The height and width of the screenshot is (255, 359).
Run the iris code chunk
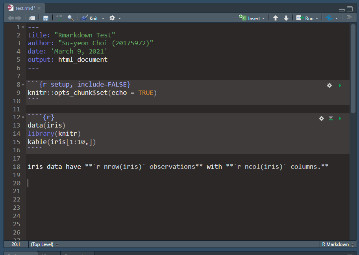coord(340,118)
